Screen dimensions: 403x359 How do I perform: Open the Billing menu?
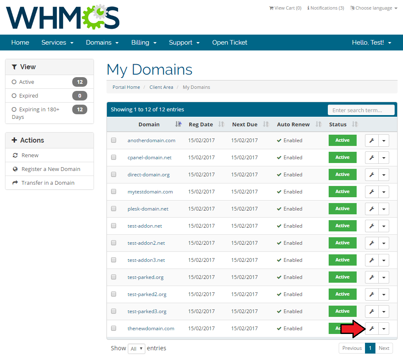click(x=144, y=43)
